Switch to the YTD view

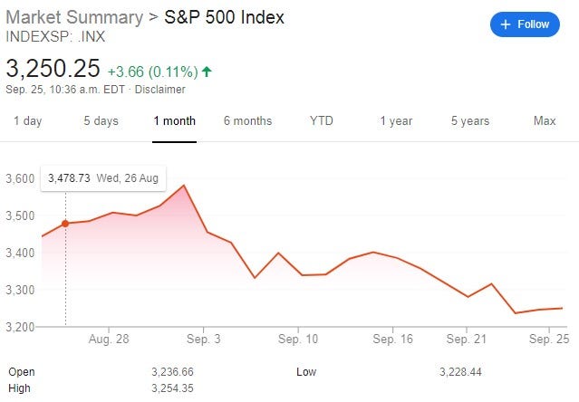[322, 121]
